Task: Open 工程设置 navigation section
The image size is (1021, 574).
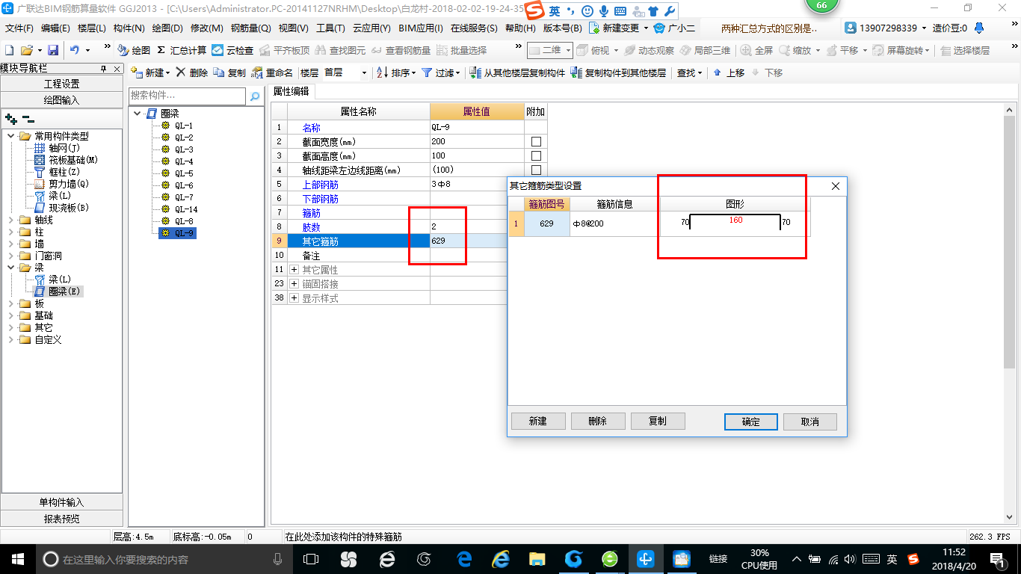Action: pyautogui.click(x=61, y=84)
